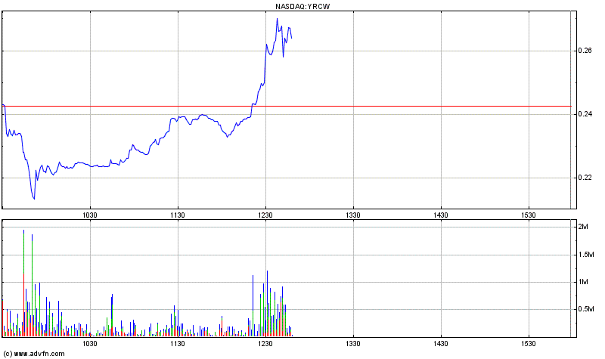The image size is (605, 359).
Task: Click the 1430 label under the volume chart
Action: 441,344
